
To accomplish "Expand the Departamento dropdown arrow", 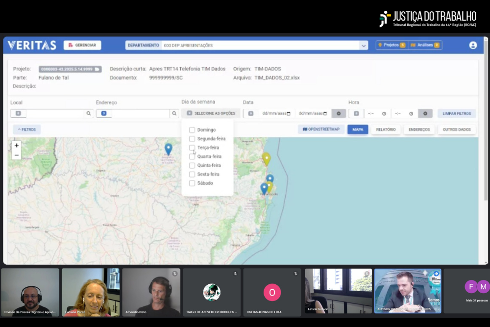I will pos(364,45).
